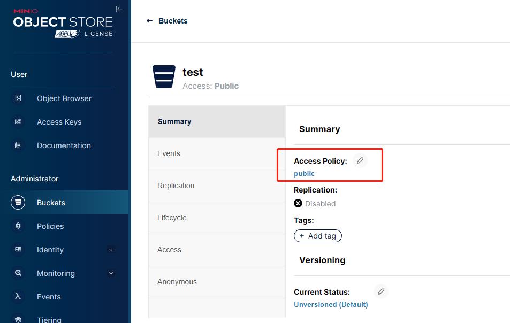510x323 pixels.
Task: Open the Summary tab
Action: point(217,121)
